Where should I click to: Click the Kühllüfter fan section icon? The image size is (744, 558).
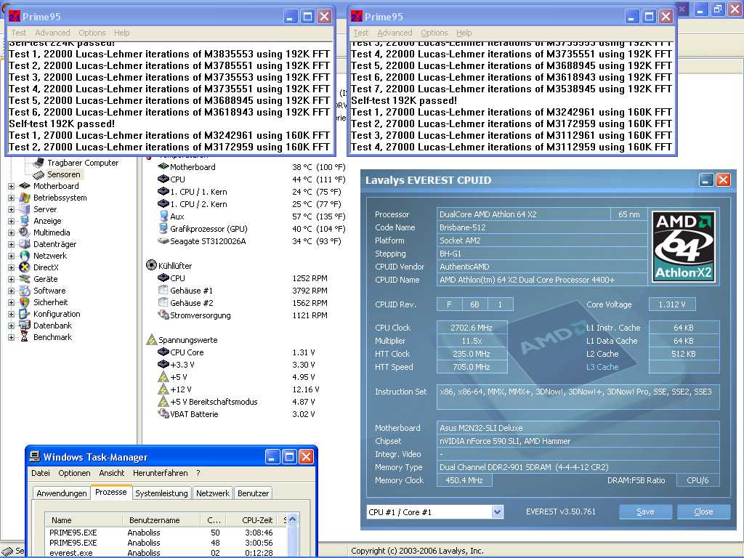pyautogui.click(x=151, y=265)
